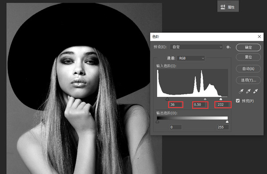Click the shadow input field showing 36
The width and height of the screenshot is (267, 174).
176,105
